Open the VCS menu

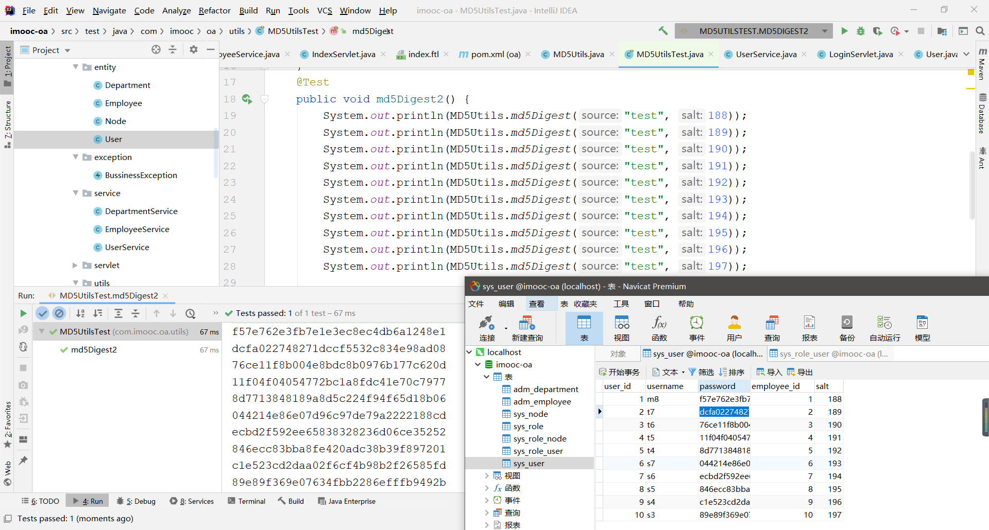(325, 10)
